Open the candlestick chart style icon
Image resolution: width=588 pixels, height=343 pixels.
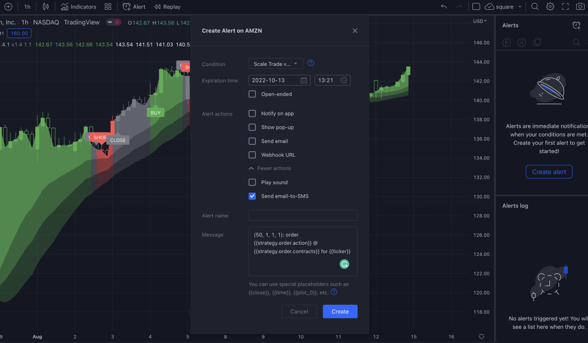point(46,7)
